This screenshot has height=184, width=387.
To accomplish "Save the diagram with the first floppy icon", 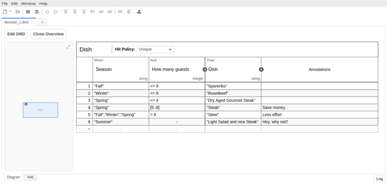I will pyautogui.click(x=28, y=12).
